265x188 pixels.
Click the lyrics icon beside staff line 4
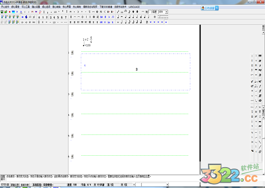pyautogui.click(x=72, y=115)
